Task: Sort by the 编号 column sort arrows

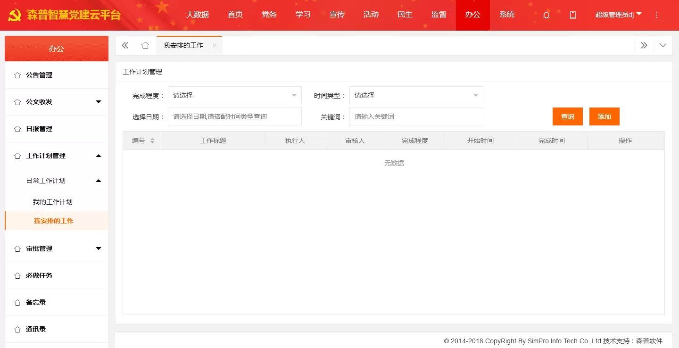Action: [x=152, y=141]
